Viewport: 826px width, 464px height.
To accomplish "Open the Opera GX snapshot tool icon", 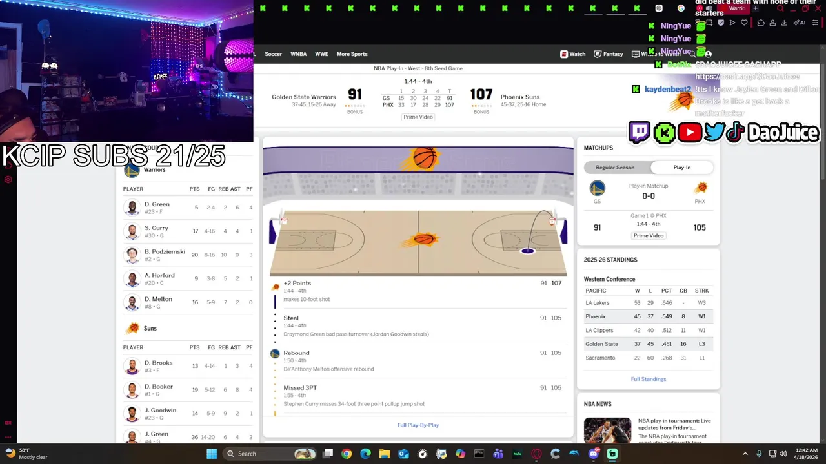I will point(709,23).
